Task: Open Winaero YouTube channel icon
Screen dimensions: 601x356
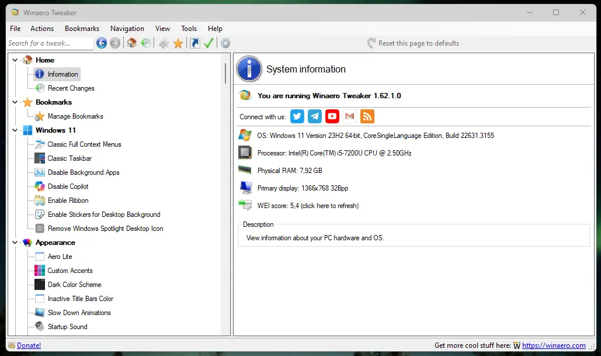Action: pyautogui.click(x=332, y=116)
